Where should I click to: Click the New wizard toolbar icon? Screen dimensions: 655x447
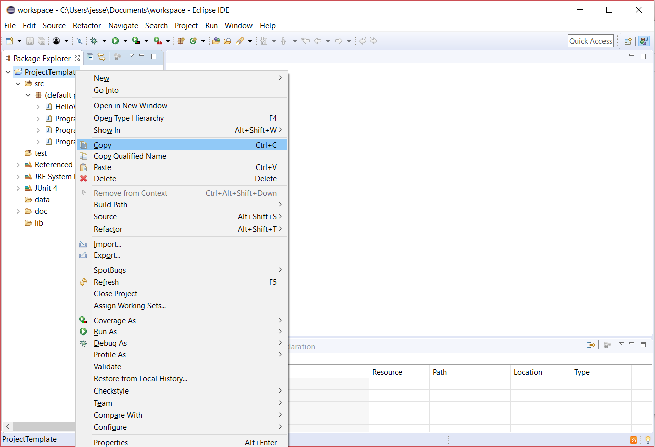coord(9,41)
